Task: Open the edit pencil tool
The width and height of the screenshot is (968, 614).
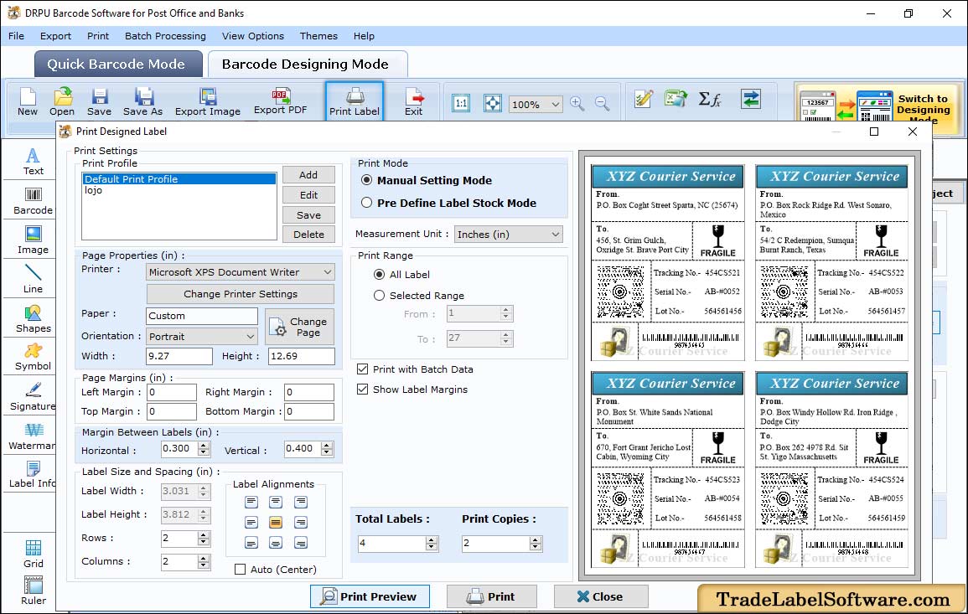Action: (644, 99)
